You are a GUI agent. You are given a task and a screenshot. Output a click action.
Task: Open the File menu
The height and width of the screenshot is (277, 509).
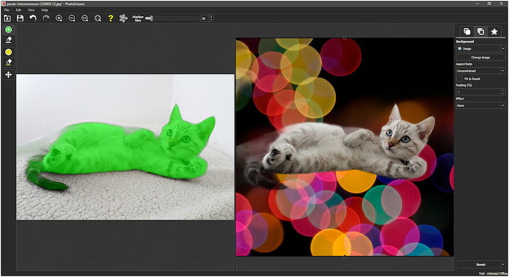7,10
